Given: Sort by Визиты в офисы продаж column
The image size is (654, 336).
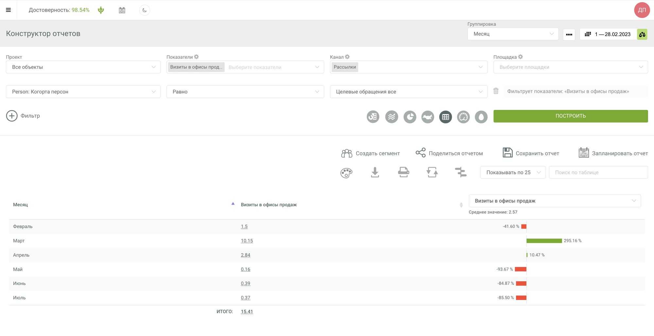Looking at the screenshot, I should point(268,205).
